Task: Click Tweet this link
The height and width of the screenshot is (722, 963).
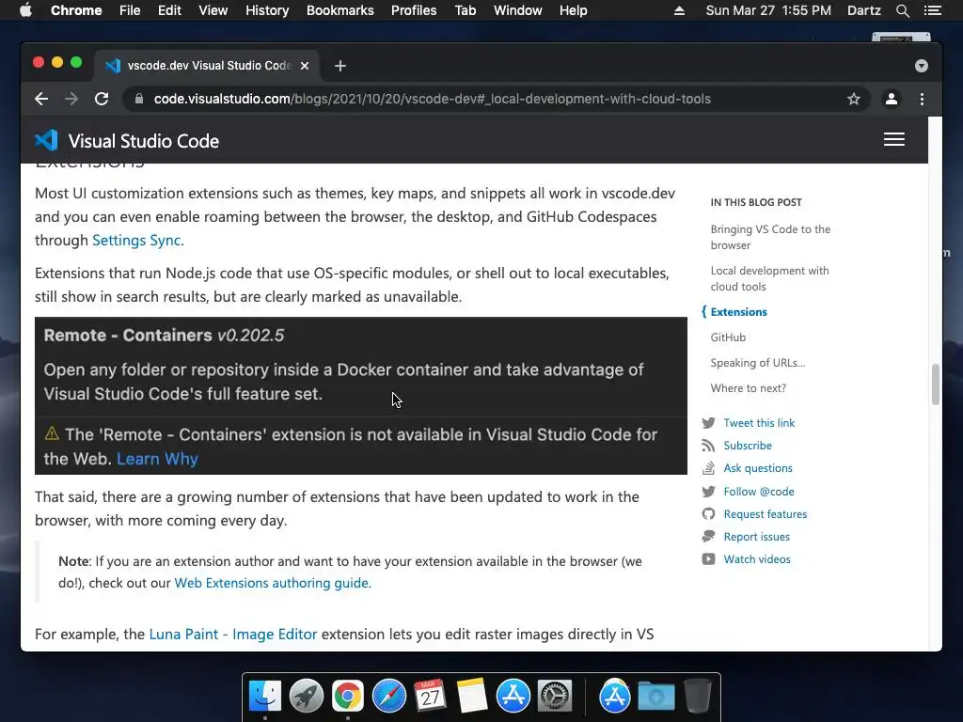Action: [759, 423]
